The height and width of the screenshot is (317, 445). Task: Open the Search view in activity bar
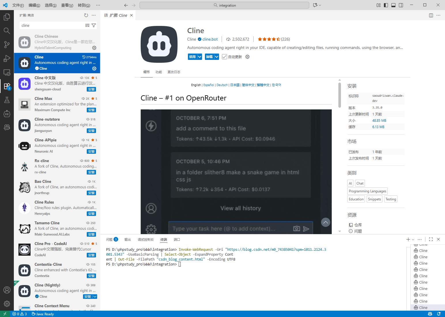[7, 31]
